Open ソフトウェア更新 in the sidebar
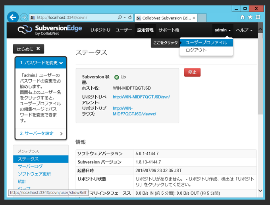Viewport: 270px width, 205px height. 35,174
